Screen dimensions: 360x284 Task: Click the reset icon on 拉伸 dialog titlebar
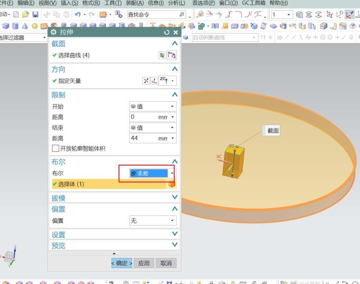click(x=167, y=32)
